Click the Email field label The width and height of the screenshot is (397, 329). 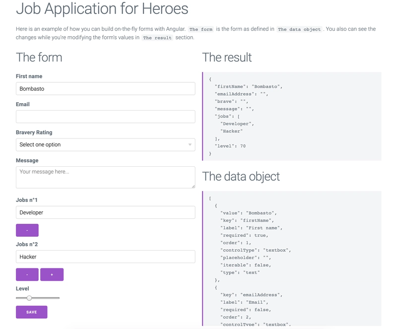23,104
